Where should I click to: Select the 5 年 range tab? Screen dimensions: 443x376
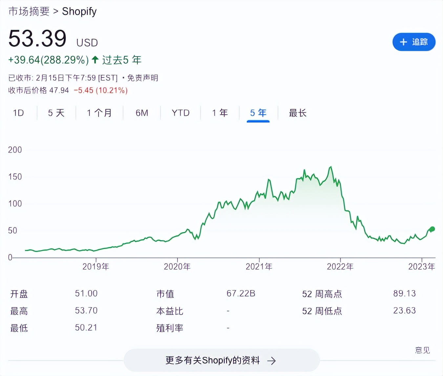tap(258, 113)
